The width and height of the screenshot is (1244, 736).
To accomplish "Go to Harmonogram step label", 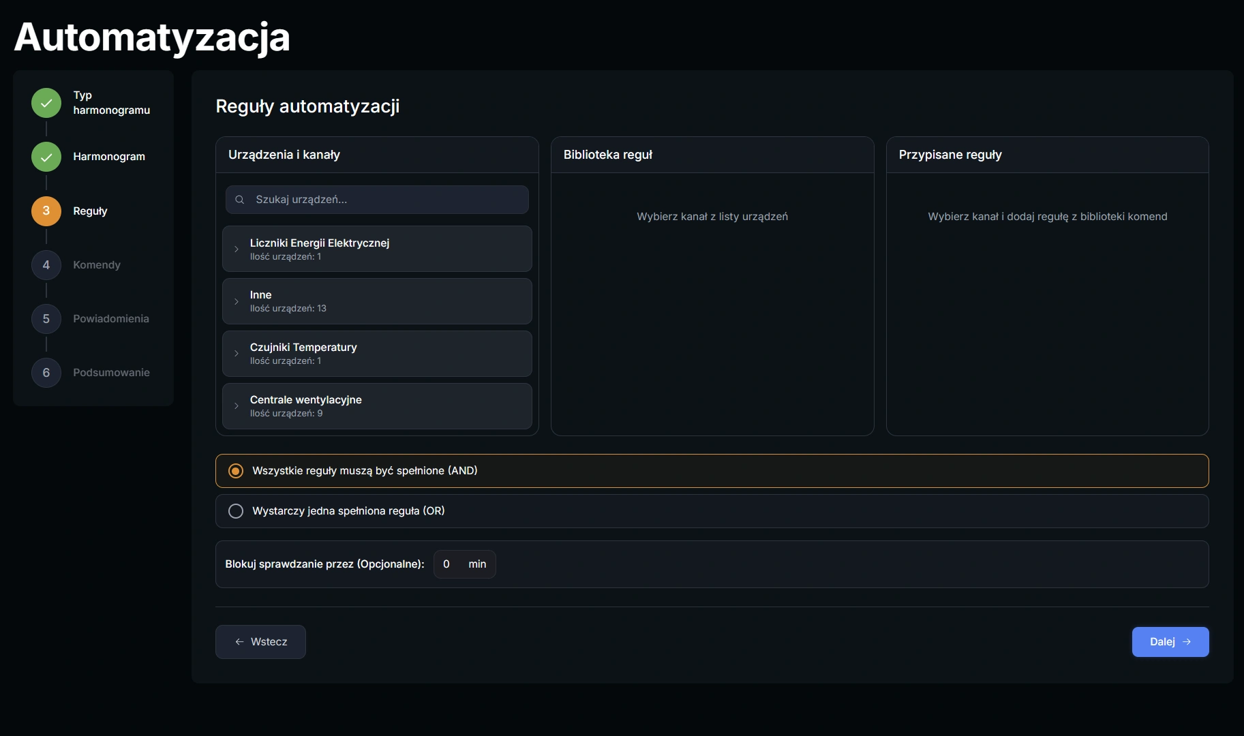I will tap(109, 157).
